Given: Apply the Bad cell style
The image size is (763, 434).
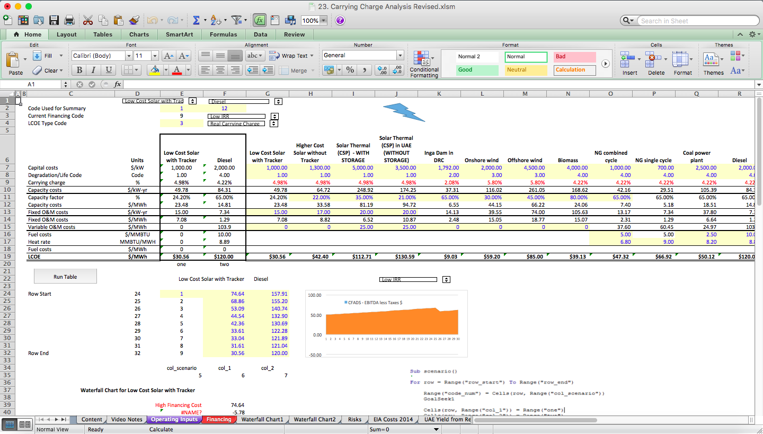Looking at the screenshot, I should coord(575,56).
